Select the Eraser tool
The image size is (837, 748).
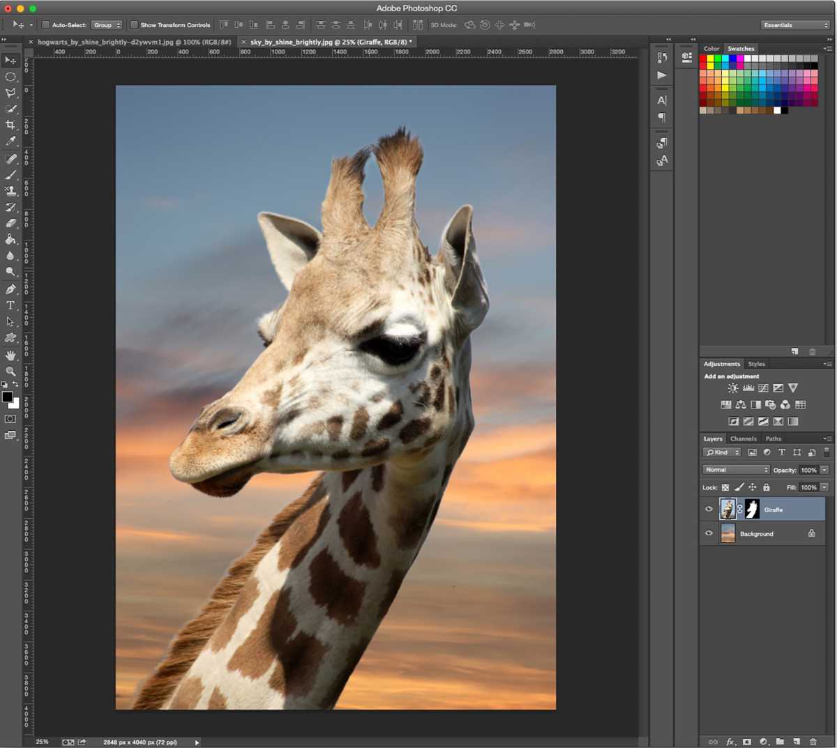pyautogui.click(x=10, y=223)
